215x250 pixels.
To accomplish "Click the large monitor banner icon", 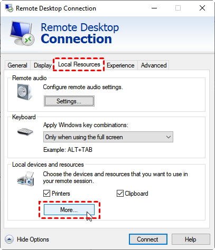I will pos(22,33).
